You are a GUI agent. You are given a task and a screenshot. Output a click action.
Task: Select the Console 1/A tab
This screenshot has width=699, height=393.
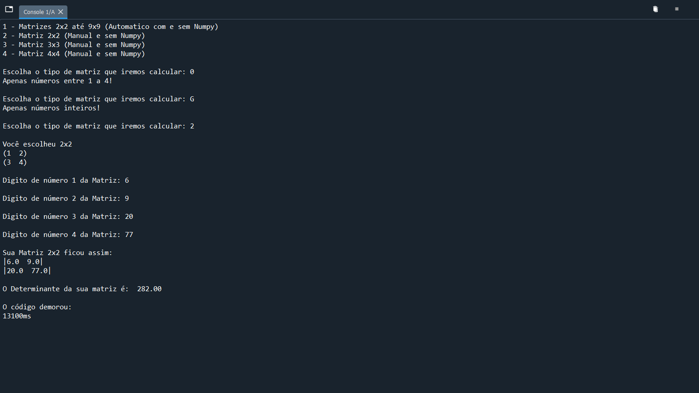pyautogui.click(x=39, y=12)
